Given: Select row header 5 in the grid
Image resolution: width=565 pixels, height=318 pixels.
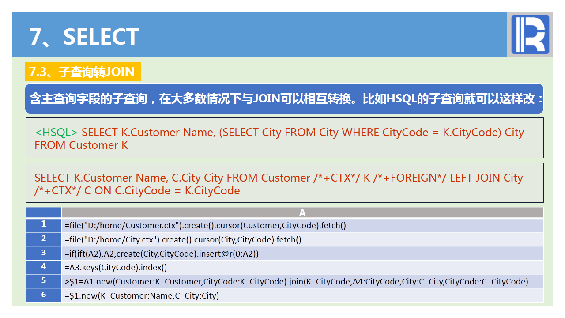Looking at the screenshot, I should click(44, 281).
